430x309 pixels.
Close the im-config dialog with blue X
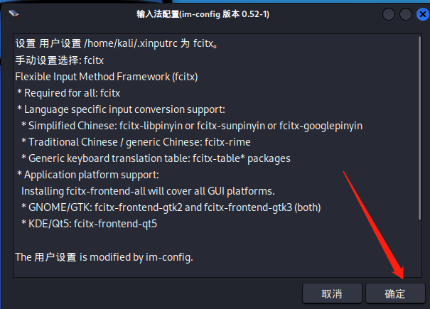421,14
